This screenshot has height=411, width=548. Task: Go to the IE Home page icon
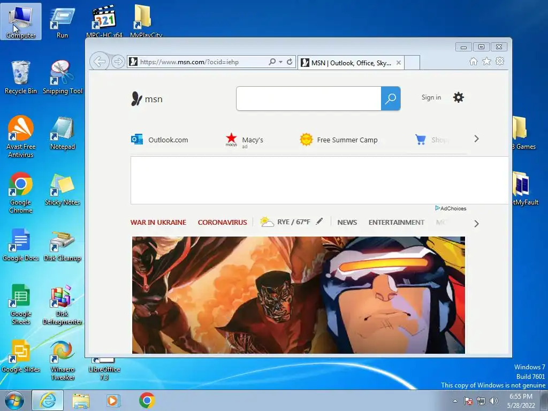pyautogui.click(x=473, y=62)
